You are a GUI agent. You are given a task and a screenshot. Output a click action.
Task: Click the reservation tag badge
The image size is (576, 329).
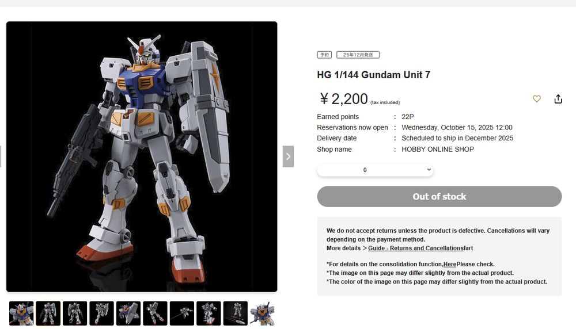(324, 55)
